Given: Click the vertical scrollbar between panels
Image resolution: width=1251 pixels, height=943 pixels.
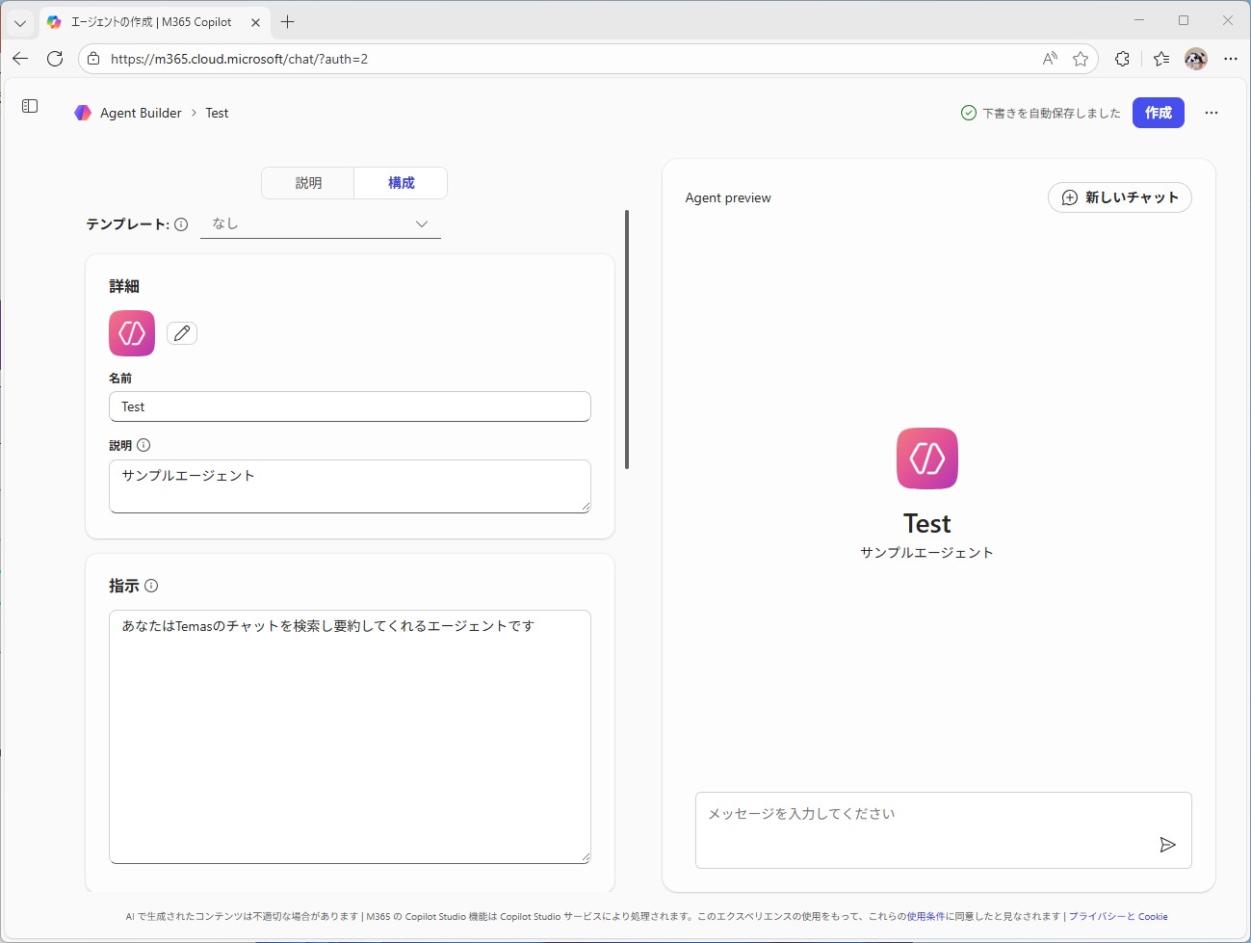Looking at the screenshot, I should click(627, 337).
